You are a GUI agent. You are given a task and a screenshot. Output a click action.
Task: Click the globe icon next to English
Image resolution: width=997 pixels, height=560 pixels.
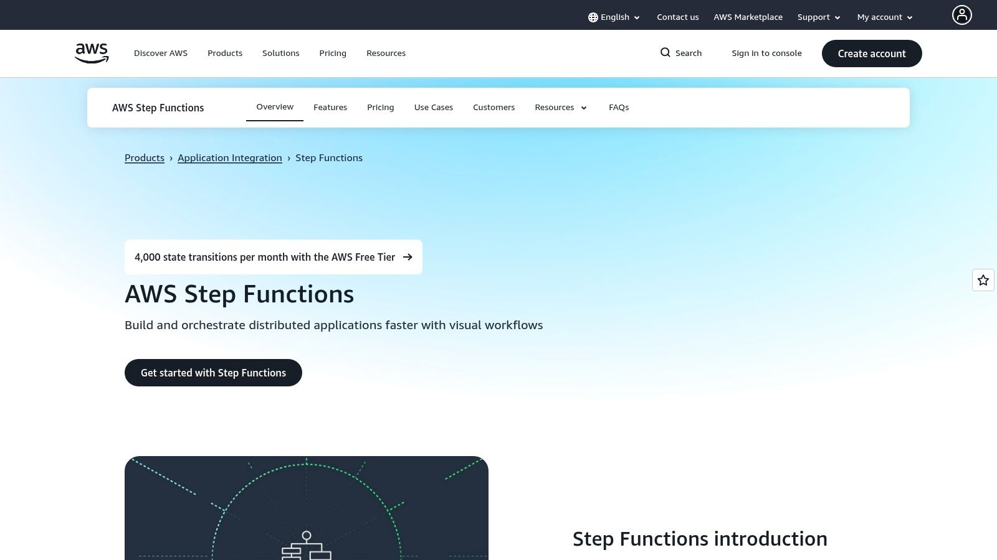592,17
